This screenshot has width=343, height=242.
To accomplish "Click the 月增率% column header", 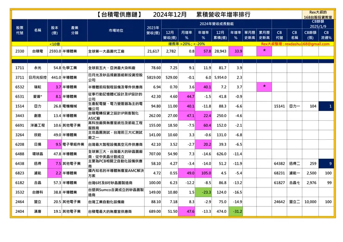I will pos(187,35).
